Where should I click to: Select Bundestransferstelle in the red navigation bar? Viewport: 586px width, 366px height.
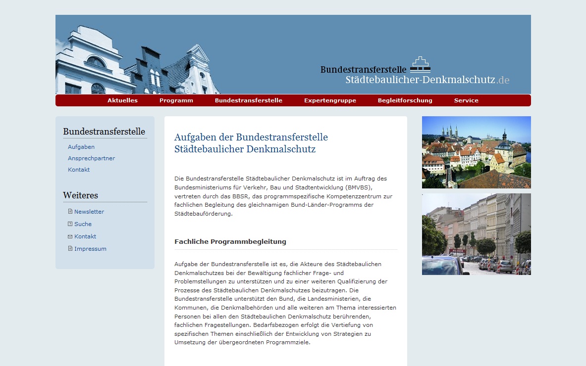pos(248,100)
